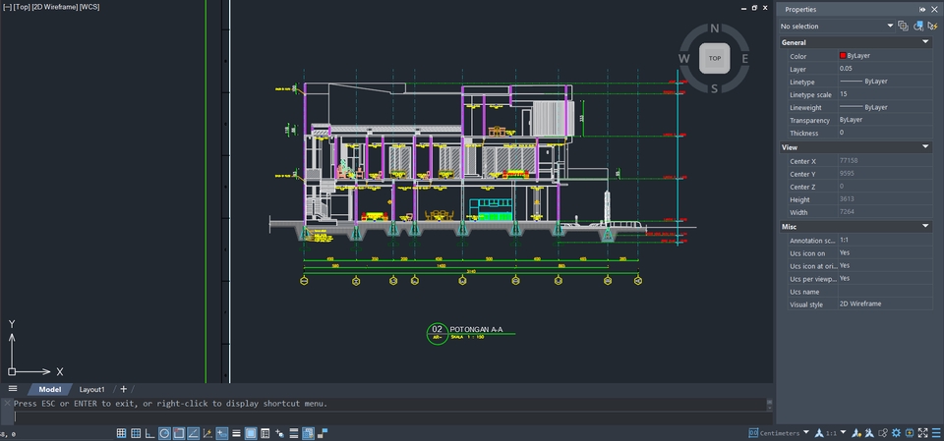Toggle Polar Tracking in the status bar
Image resolution: width=944 pixels, height=441 pixels.
point(165,433)
